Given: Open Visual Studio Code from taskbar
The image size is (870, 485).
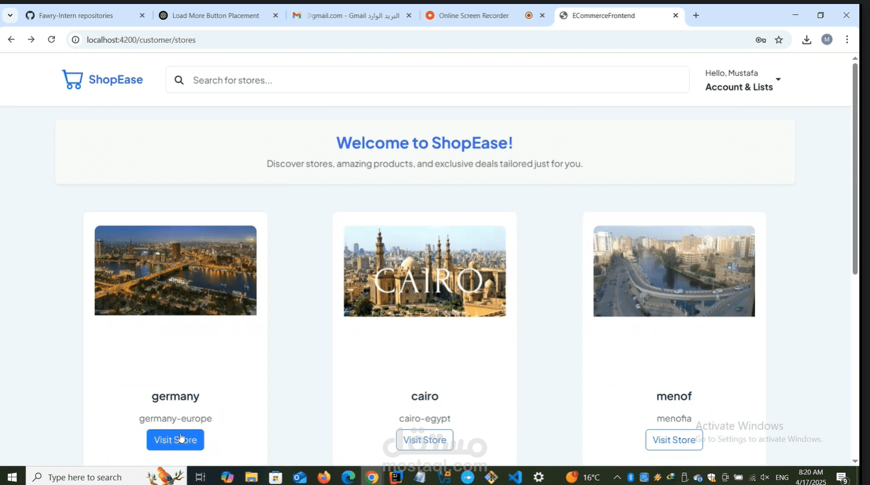Looking at the screenshot, I should 515,477.
